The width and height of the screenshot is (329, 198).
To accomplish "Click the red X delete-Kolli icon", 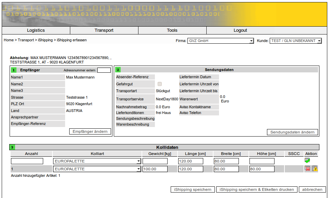I will click(307, 169).
